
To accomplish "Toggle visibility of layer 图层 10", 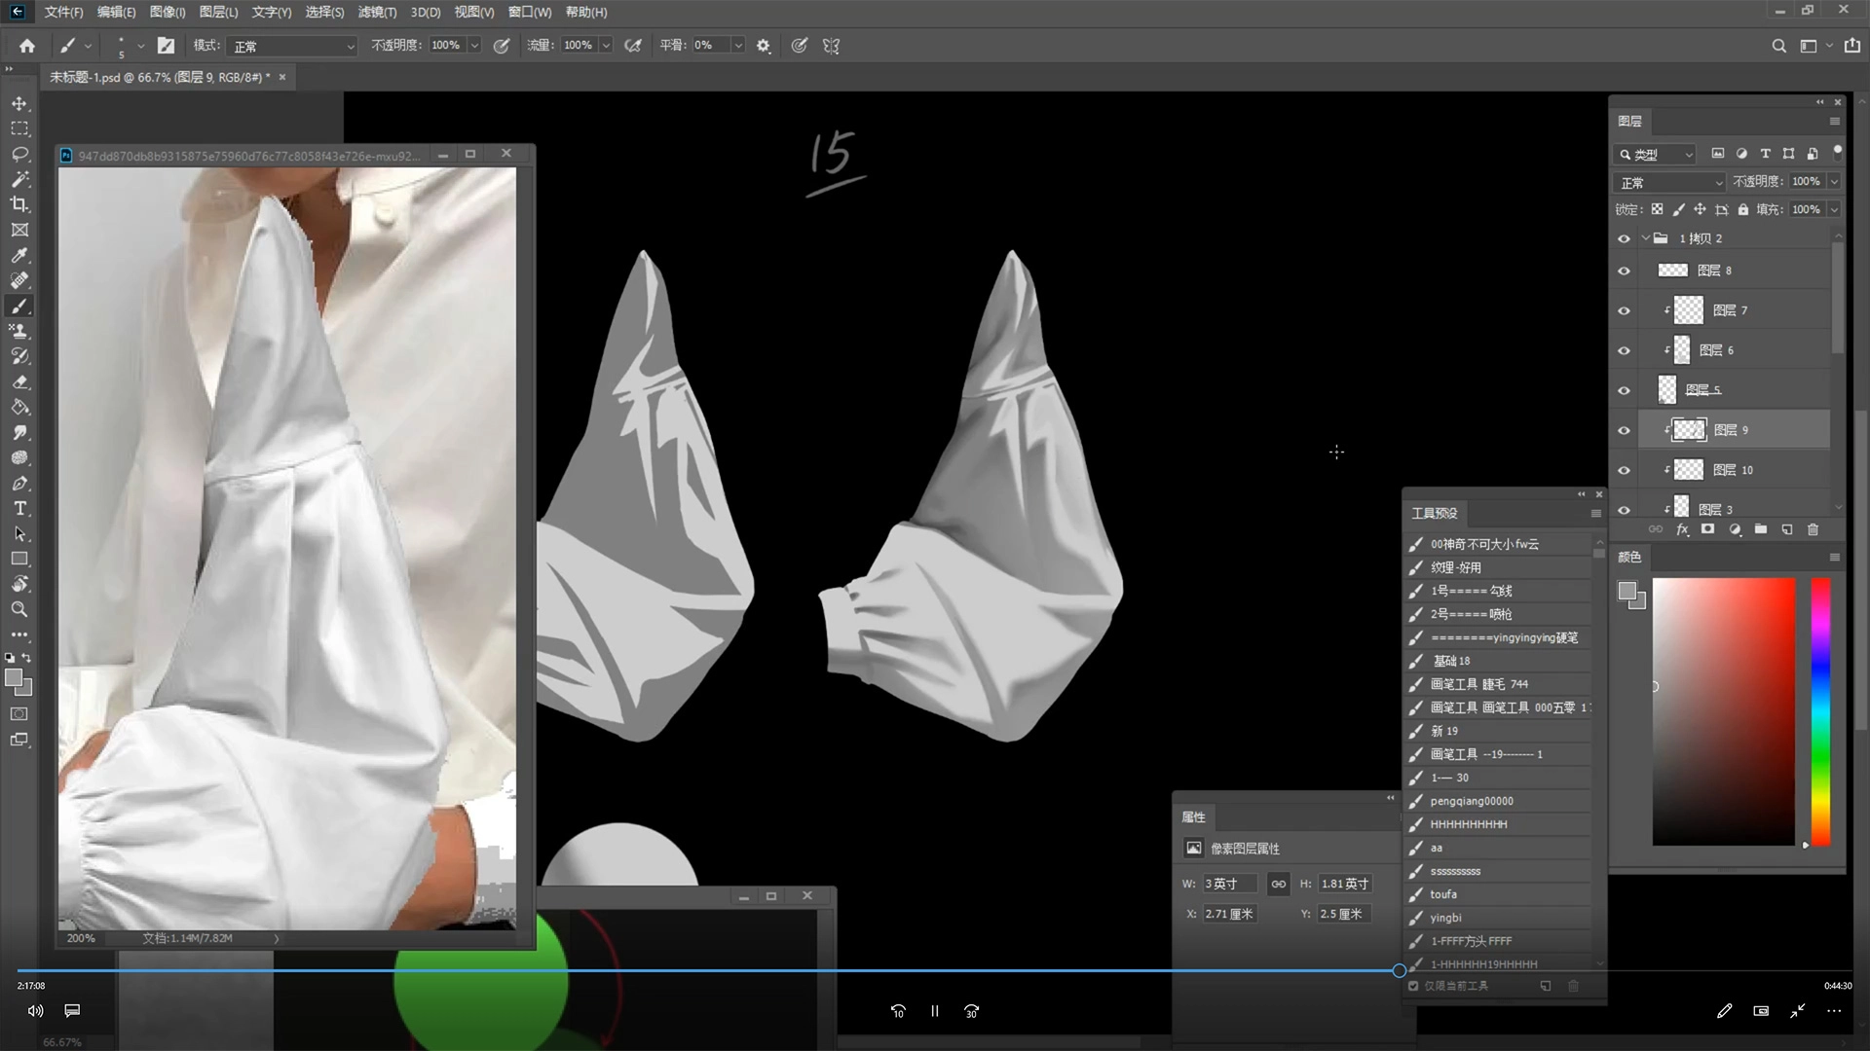I will click(1624, 470).
